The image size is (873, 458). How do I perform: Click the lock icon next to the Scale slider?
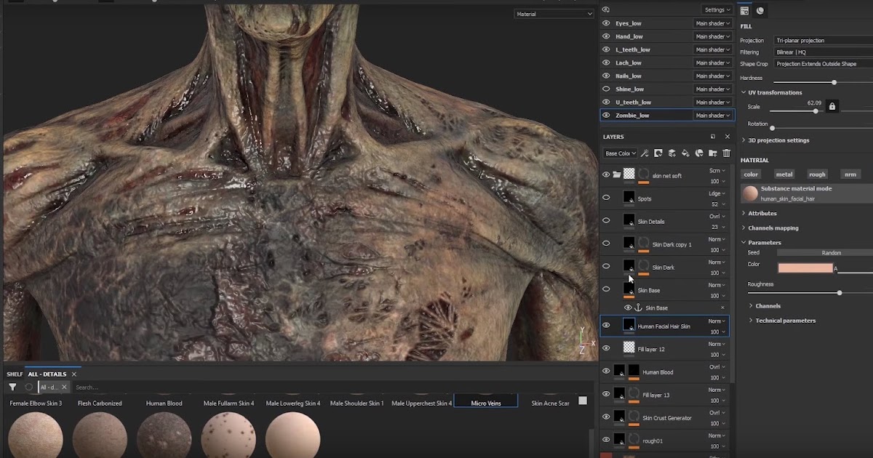(832, 105)
